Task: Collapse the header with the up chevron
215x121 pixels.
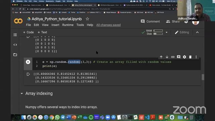Action: pyautogui.click(x=197, y=32)
